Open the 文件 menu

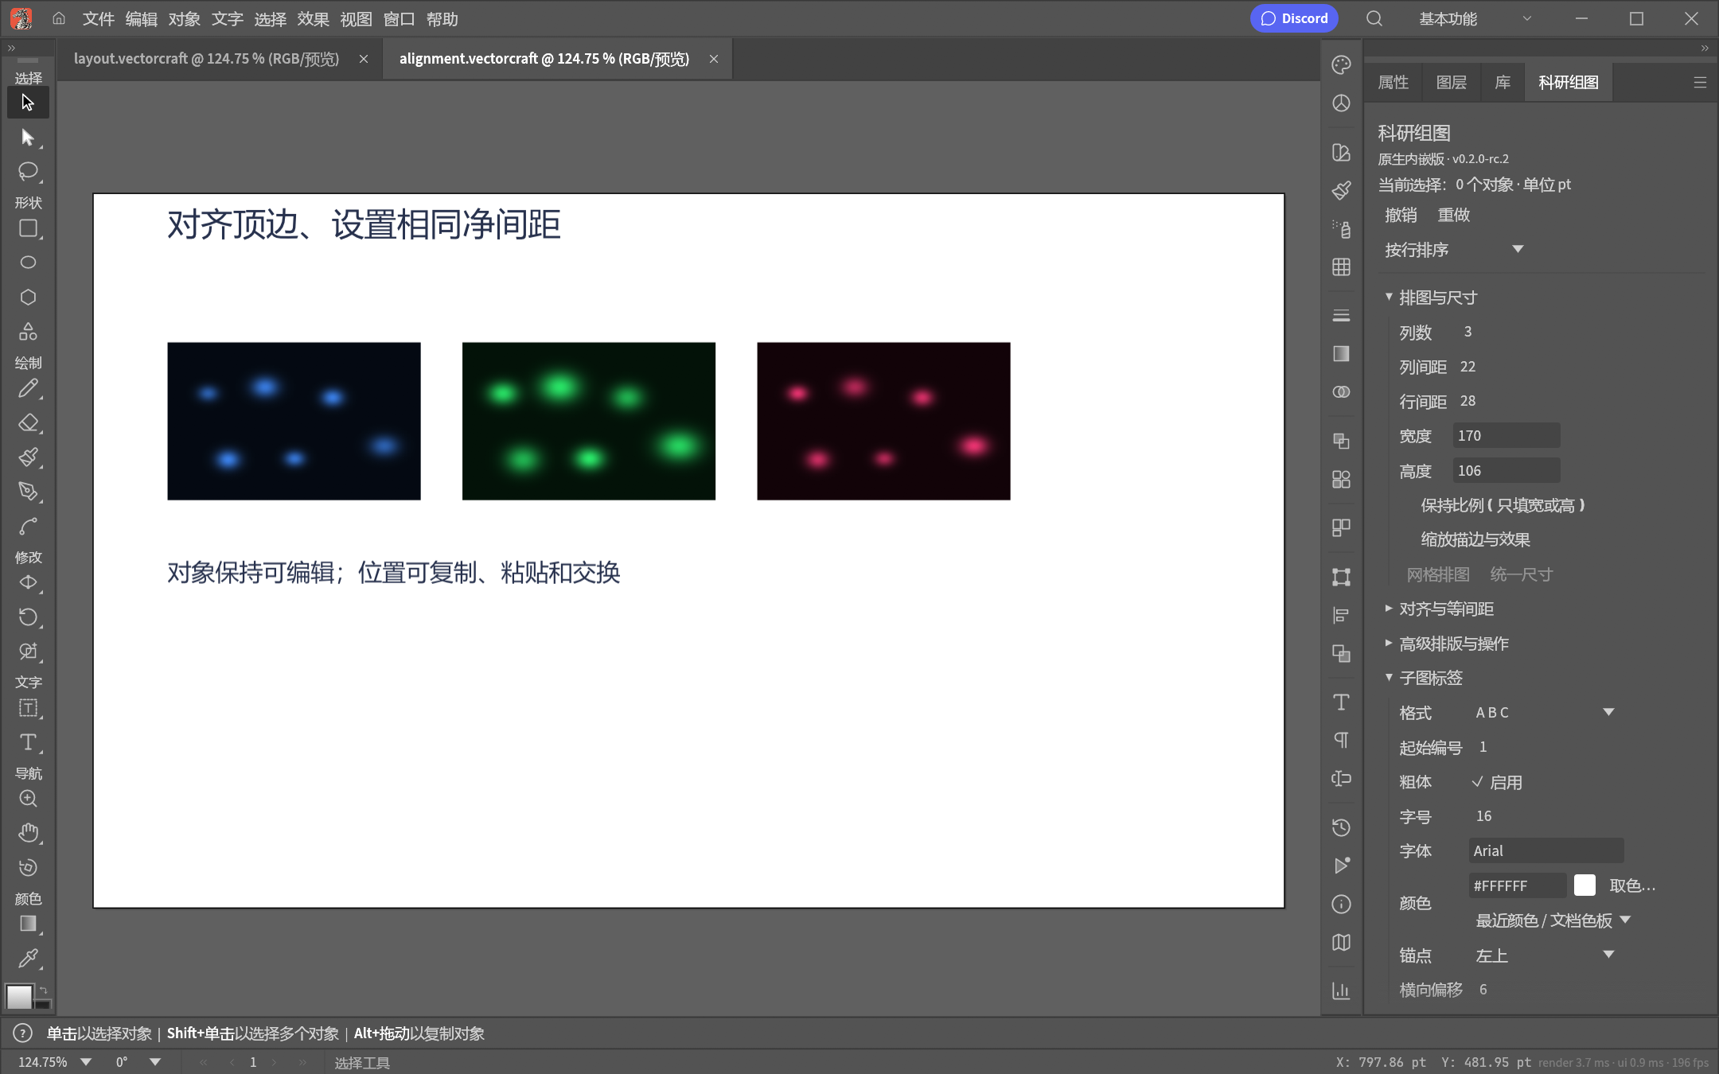tap(99, 19)
